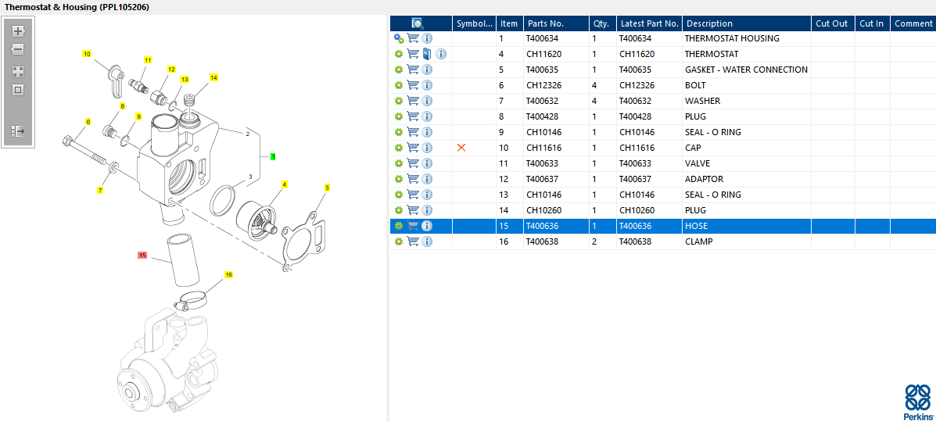Select diagram callout 5 for gasket
This screenshot has width=936, height=422.
327,188
